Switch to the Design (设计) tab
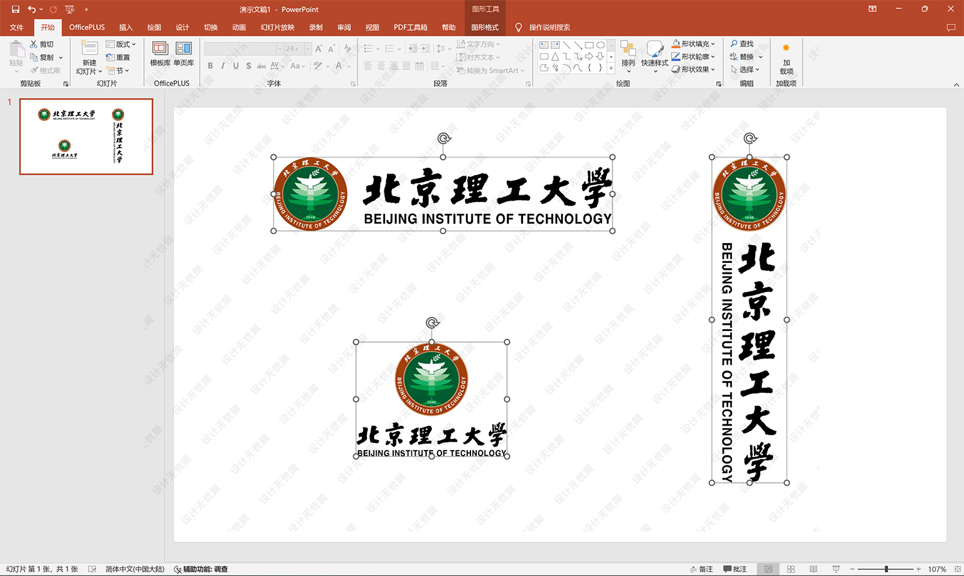Viewport: 964px width, 576px height. [183, 27]
